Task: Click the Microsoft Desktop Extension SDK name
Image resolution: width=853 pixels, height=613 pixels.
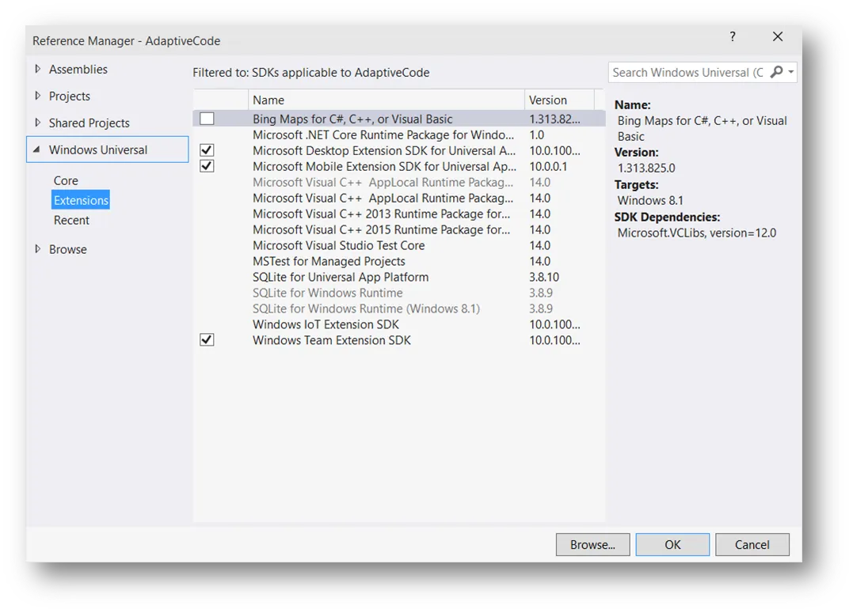Action: tap(384, 150)
